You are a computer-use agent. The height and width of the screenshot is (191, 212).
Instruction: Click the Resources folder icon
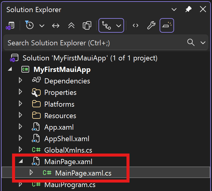(36, 115)
